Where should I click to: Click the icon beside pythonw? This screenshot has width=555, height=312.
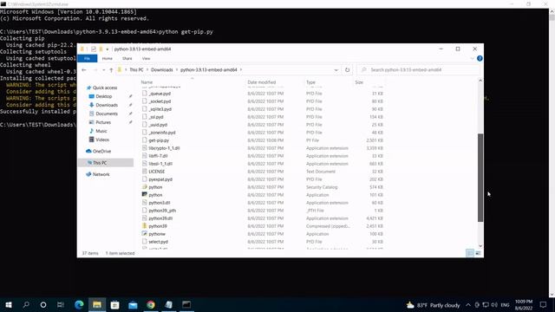pyautogui.click(x=145, y=233)
